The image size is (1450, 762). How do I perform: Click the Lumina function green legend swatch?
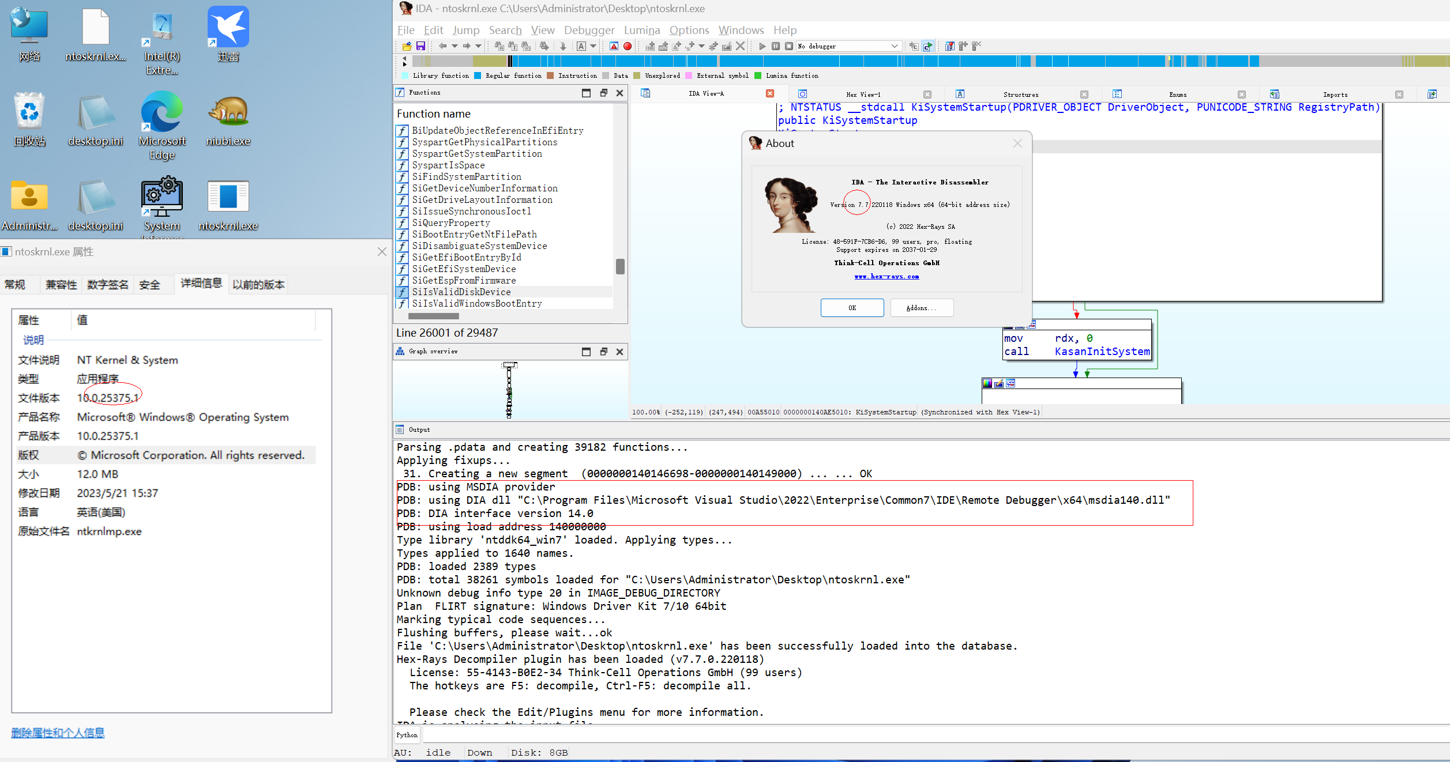point(758,76)
